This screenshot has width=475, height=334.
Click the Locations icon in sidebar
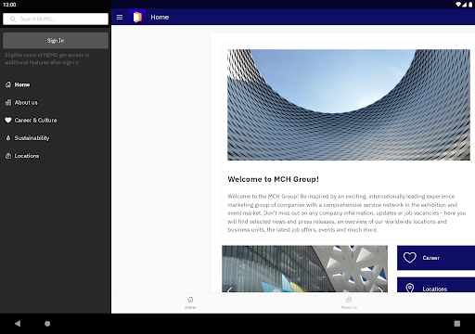(8, 156)
